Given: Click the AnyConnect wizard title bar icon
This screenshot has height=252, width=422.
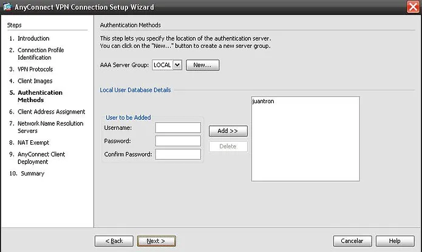Looking at the screenshot, I should point(7,7).
